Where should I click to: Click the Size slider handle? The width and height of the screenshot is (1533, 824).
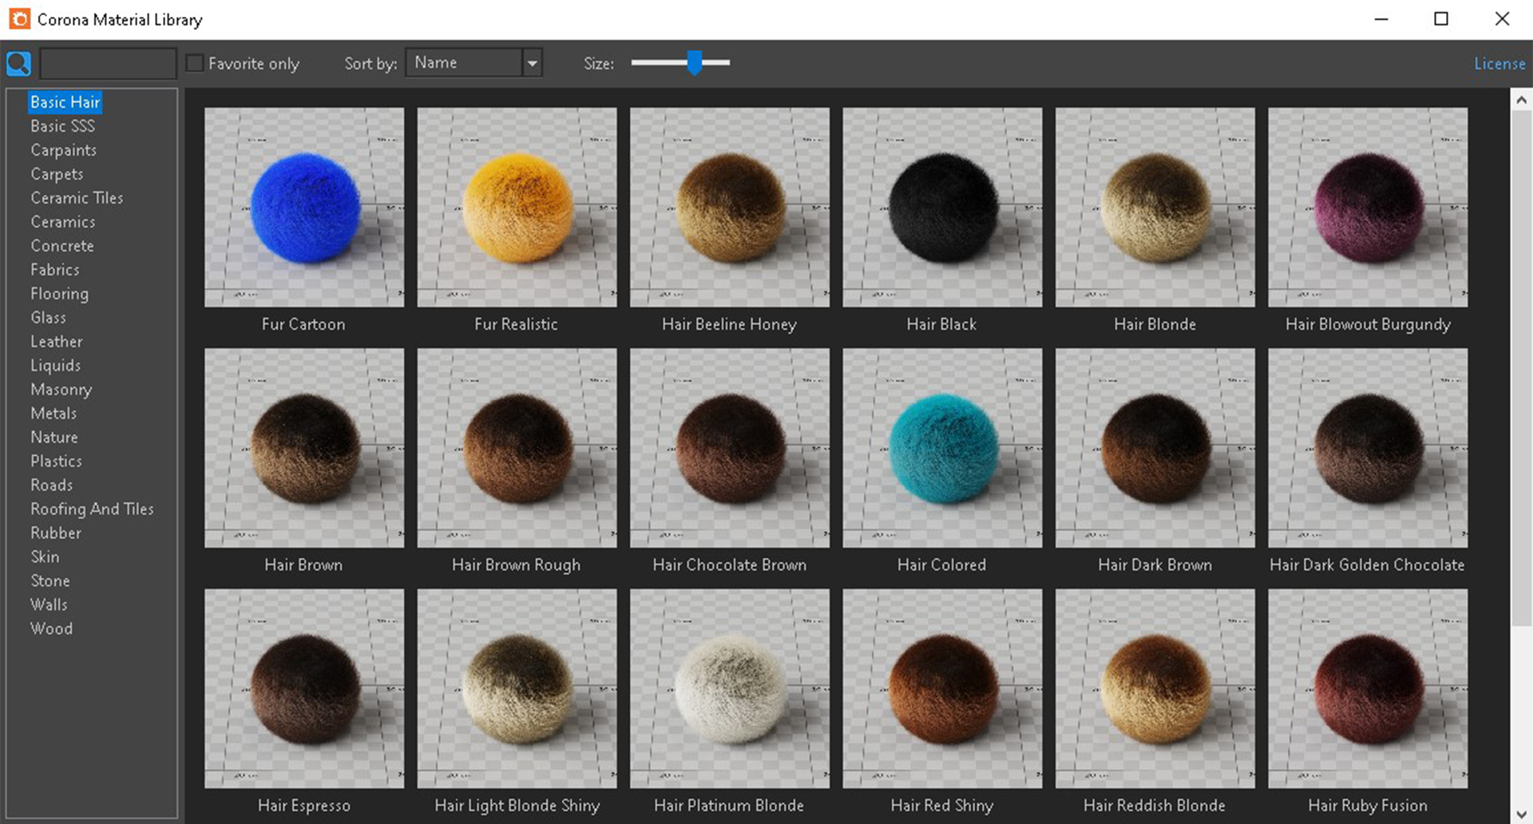coord(695,63)
